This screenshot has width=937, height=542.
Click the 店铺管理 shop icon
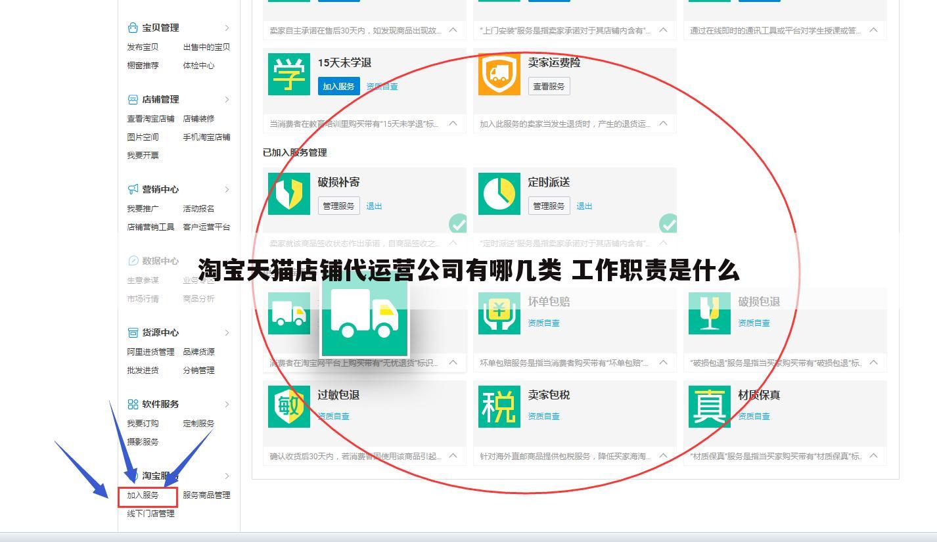pos(133,99)
